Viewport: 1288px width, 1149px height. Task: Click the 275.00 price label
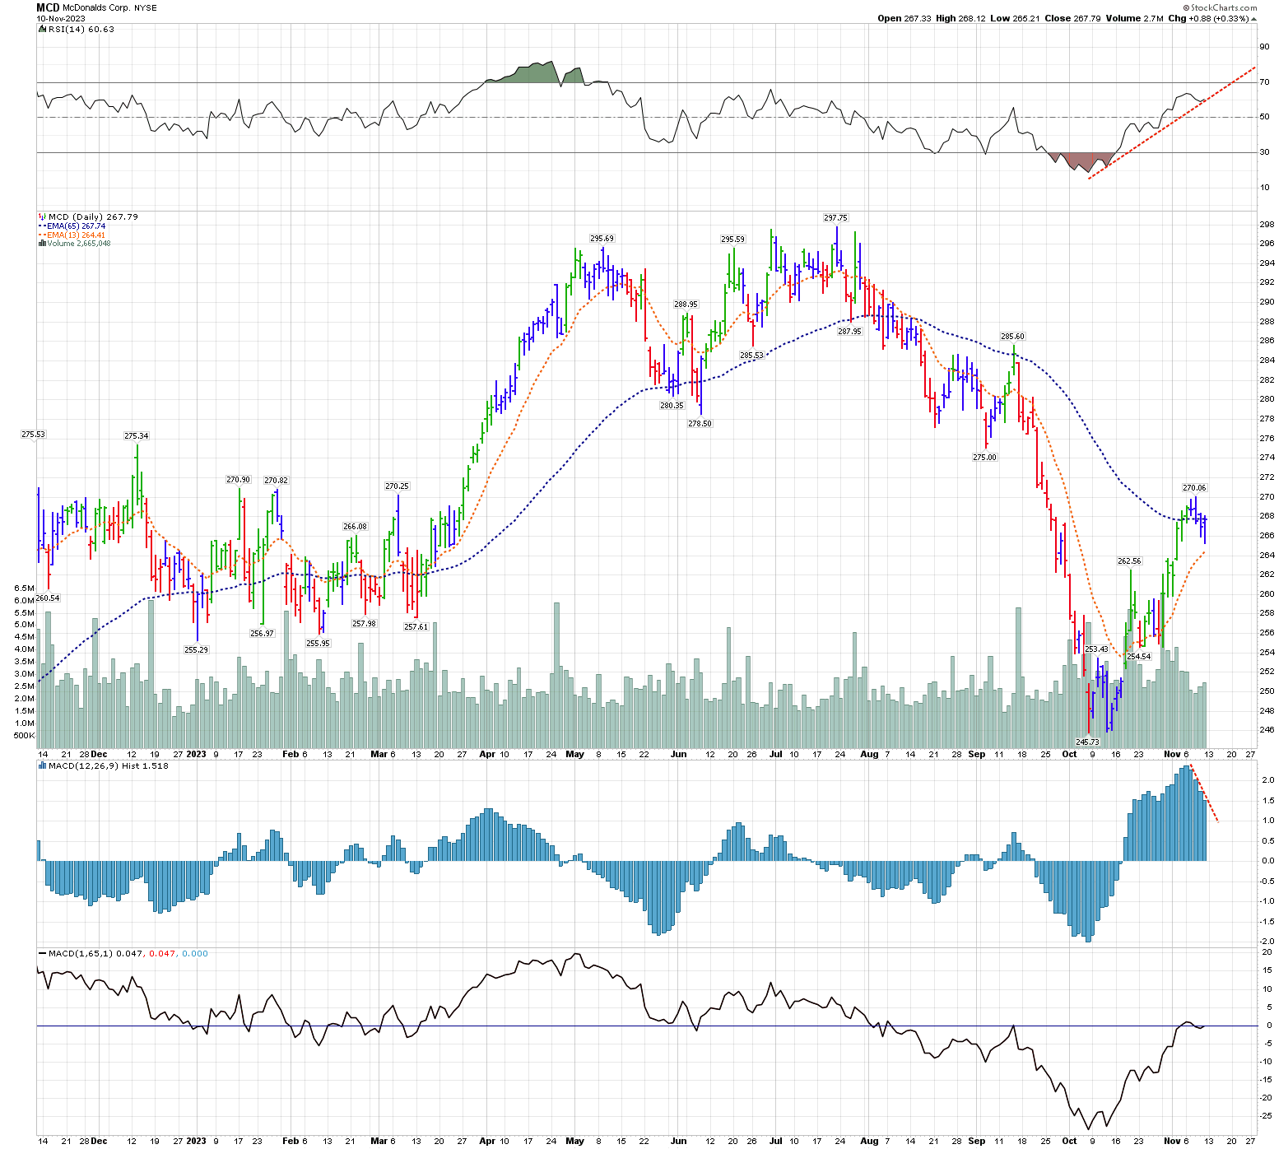(984, 458)
